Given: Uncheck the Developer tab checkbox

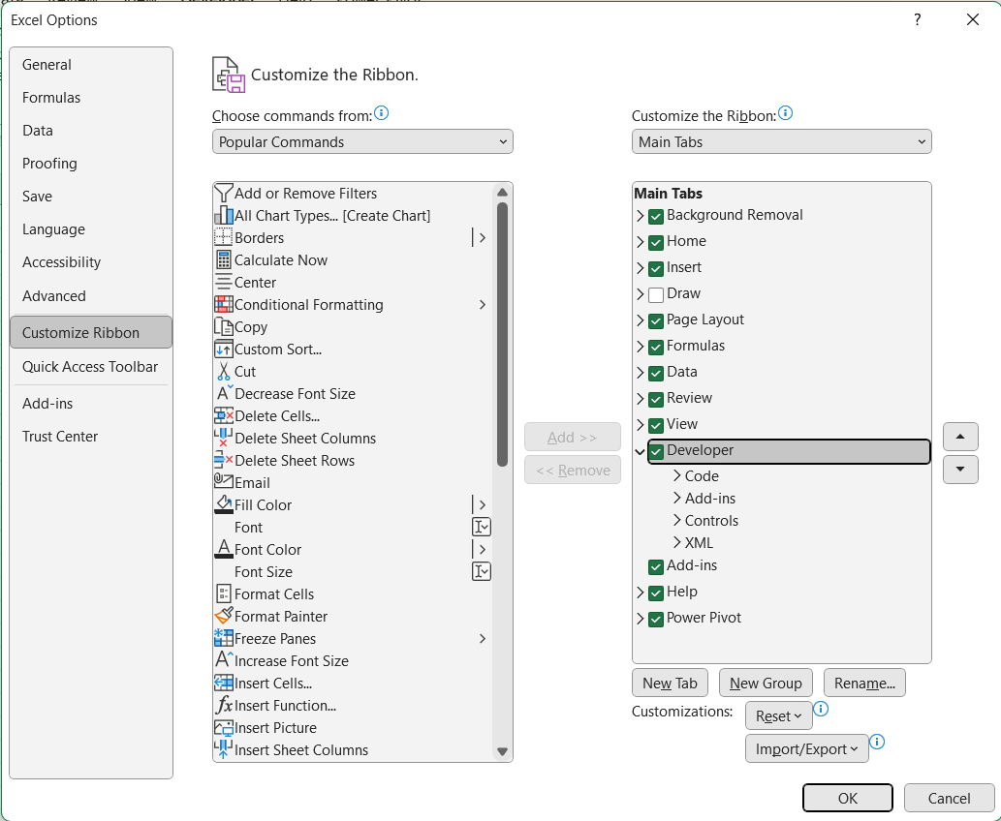Looking at the screenshot, I should click(x=656, y=451).
